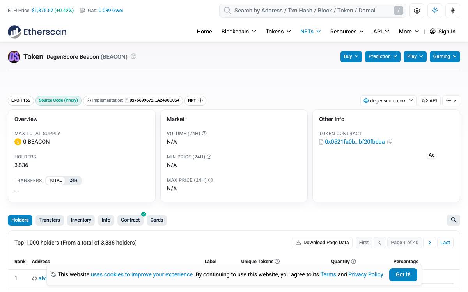Click Unique Tokens column help icon
Screen dimensions: 468x292
point(277,261)
